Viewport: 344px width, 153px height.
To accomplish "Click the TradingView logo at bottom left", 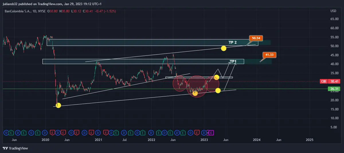I will (15, 148).
